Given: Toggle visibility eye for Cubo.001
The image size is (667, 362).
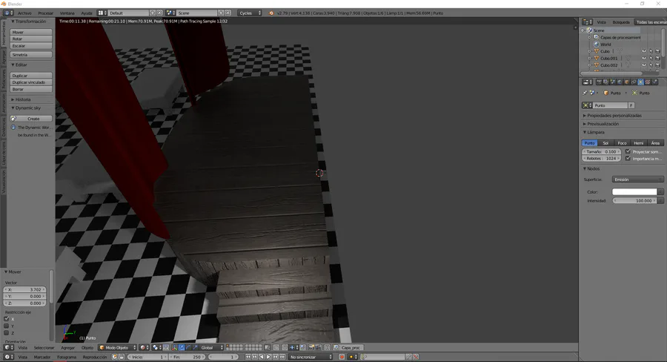Looking at the screenshot, I should click(x=643, y=58).
